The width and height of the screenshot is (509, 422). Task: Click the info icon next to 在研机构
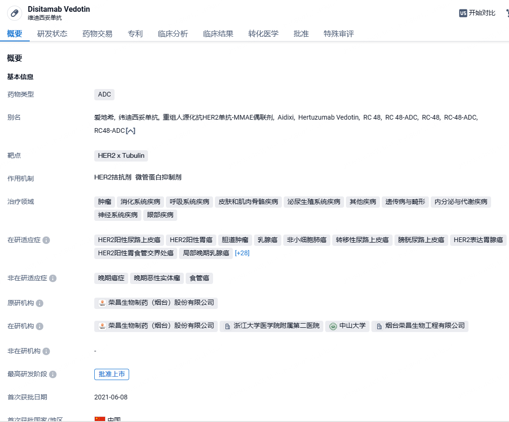click(40, 326)
